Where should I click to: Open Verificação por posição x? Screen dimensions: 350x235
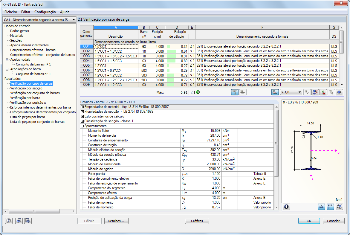pyautogui.click(x=28, y=103)
